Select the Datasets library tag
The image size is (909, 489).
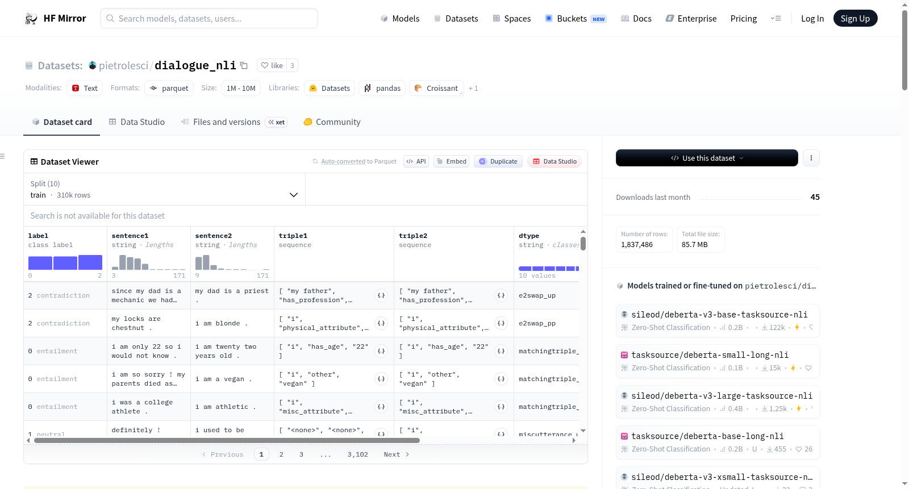pos(330,88)
